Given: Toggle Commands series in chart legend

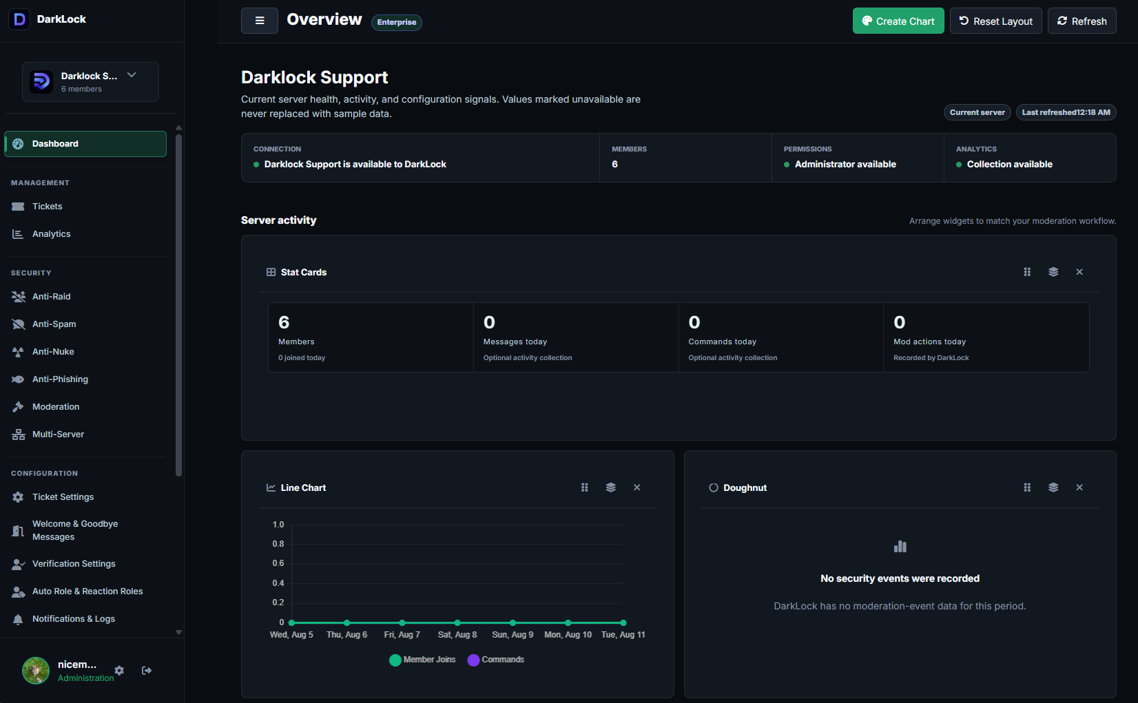Looking at the screenshot, I should click(496, 660).
